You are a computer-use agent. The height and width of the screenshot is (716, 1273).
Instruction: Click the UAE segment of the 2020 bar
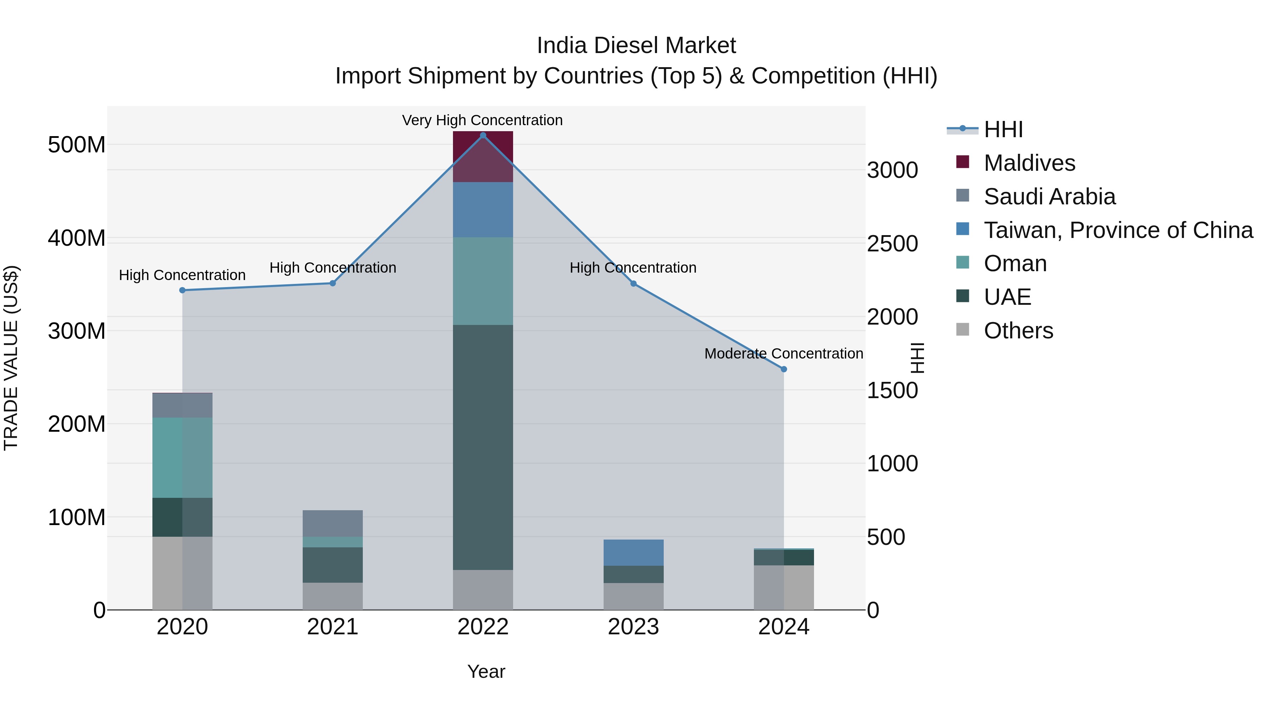tap(182, 517)
